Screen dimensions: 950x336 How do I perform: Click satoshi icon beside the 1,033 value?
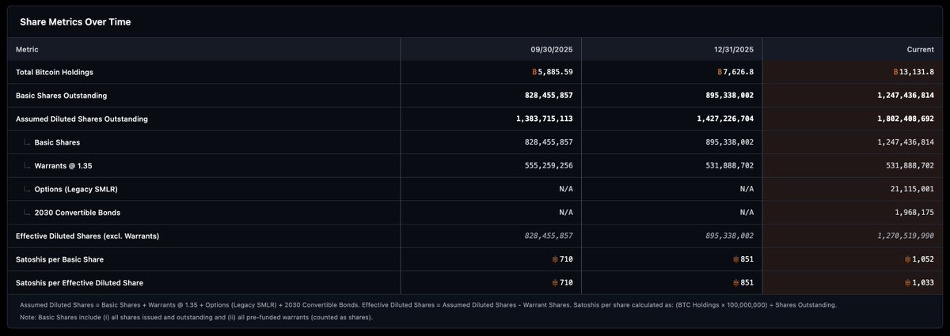907,282
